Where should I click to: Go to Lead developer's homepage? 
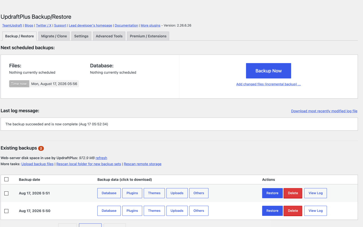pos(90,25)
